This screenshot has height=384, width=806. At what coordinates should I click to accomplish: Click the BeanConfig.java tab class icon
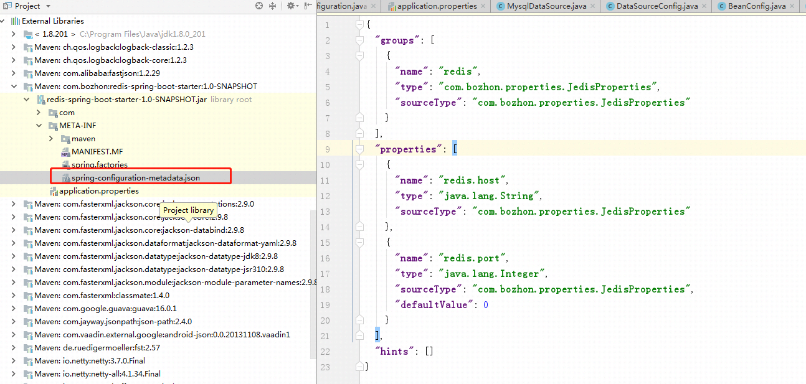click(721, 6)
